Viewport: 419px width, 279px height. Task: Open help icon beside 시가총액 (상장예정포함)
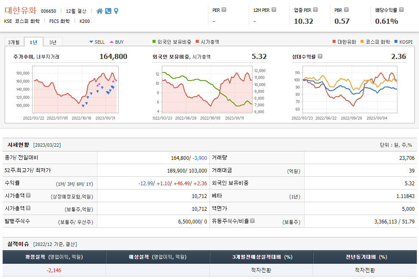pyautogui.click(x=28, y=195)
